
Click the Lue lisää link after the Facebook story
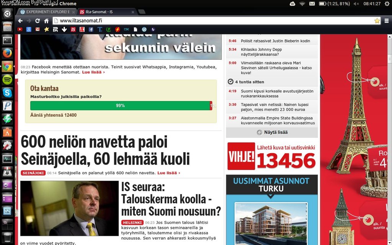click(93, 72)
